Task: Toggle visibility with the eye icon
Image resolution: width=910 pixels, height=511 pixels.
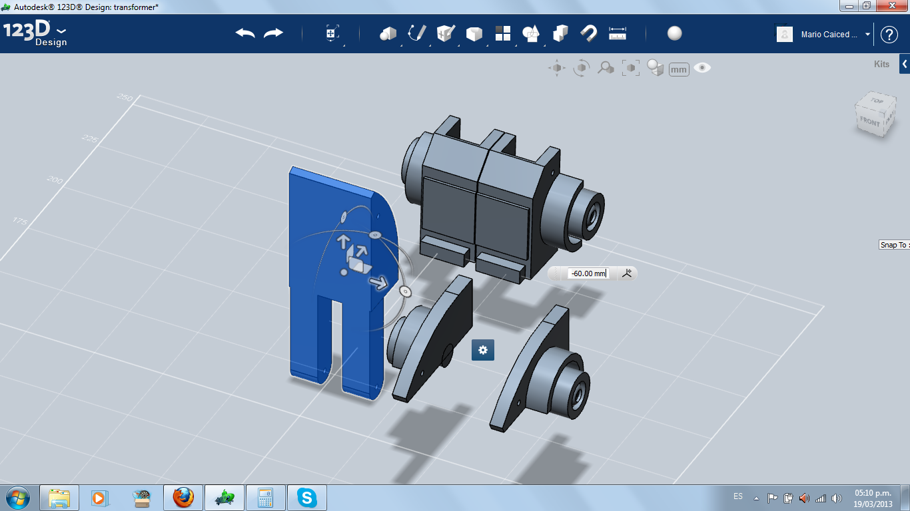Action: pyautogui.click(x=702, y=68)
